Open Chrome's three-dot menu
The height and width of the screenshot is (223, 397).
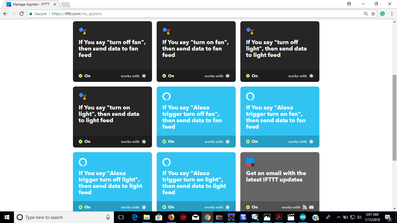pyautogui.click(x=391, y=14)
